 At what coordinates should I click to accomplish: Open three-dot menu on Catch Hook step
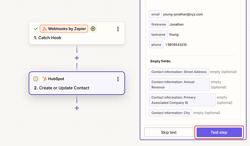[x=118, y=29]
